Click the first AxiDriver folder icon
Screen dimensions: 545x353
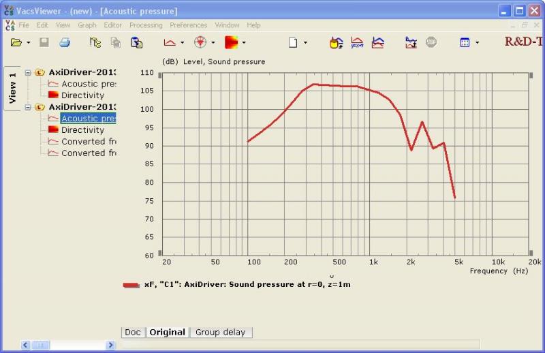pos(40,72)
